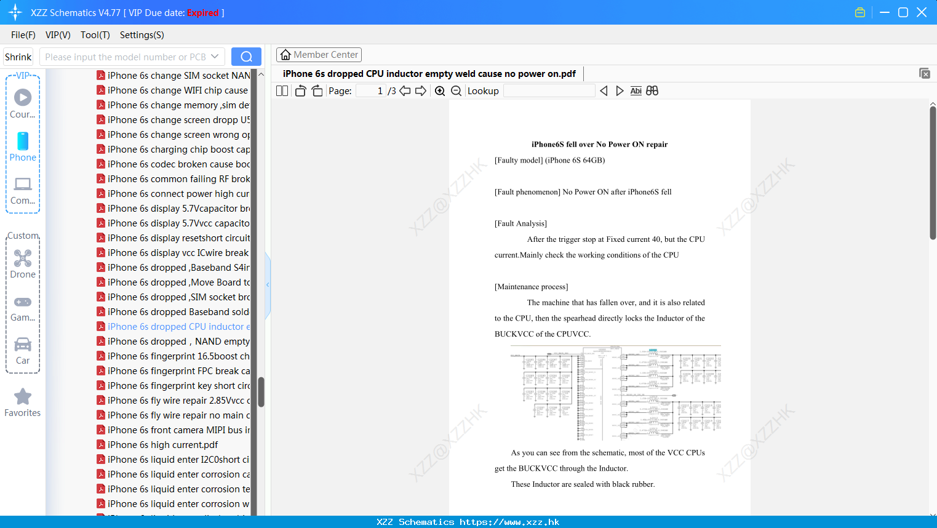This screenshot has height=528, width=937.
Task: Open iPhone 6s dropped ,Baseband S4in file
Action: click(173, 268)
